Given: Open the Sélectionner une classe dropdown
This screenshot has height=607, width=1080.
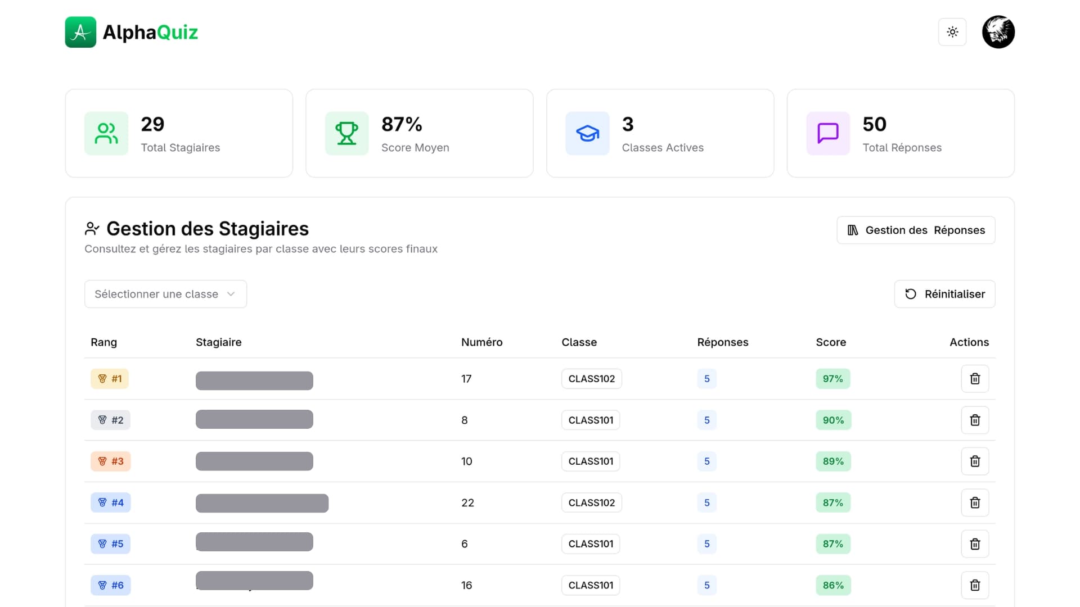Looking at the screenshot, I should point(165,294).
